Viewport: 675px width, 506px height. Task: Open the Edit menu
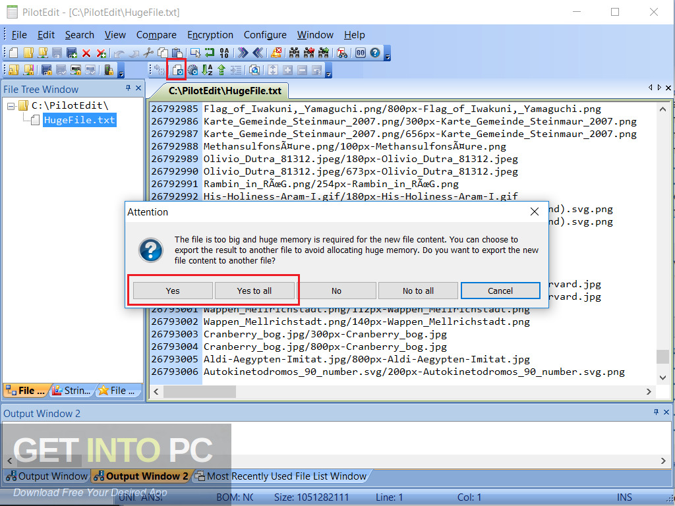(x=45, y=35)
